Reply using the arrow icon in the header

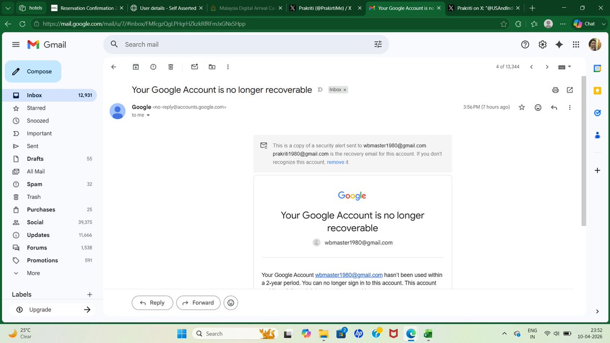[554, 107]
